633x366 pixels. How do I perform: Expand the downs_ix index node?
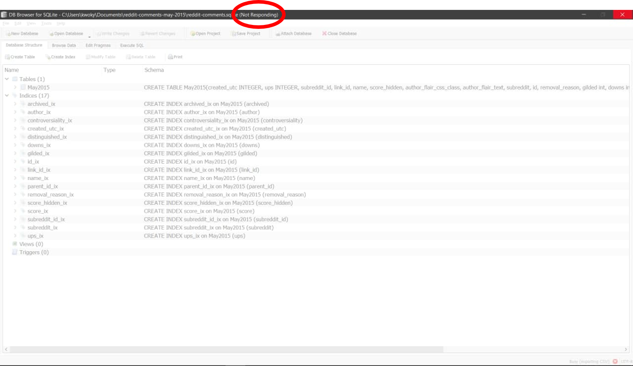point(15,145)
